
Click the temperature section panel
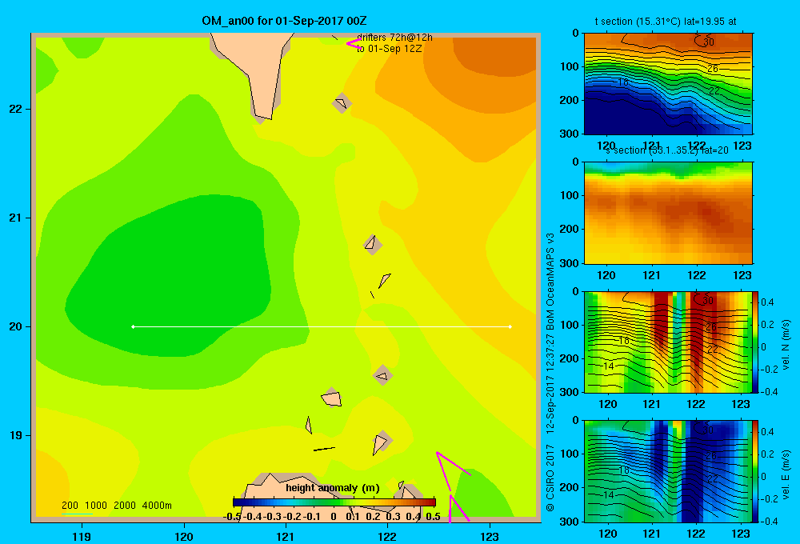tap(668, 84)
